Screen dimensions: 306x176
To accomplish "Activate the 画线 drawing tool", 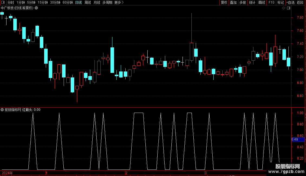I will tap(262, 2).
